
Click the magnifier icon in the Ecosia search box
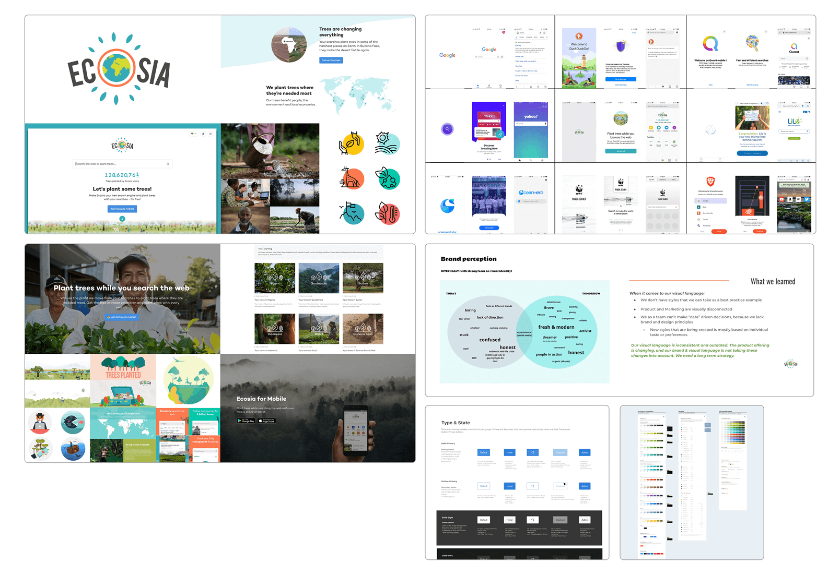click(168, 164)
